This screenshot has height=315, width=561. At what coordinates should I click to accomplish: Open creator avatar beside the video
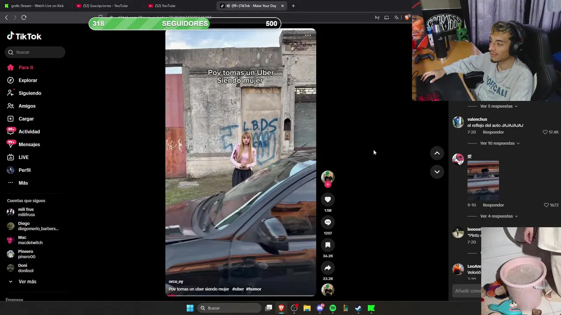click(327, 176)
